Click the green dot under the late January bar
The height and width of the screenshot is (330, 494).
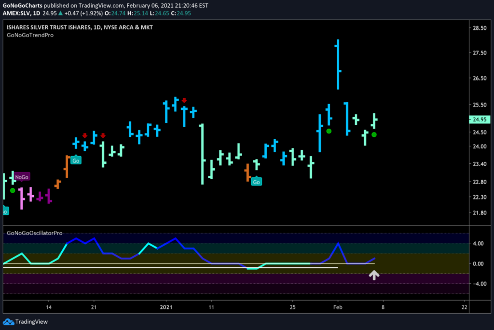pos(329,131)
